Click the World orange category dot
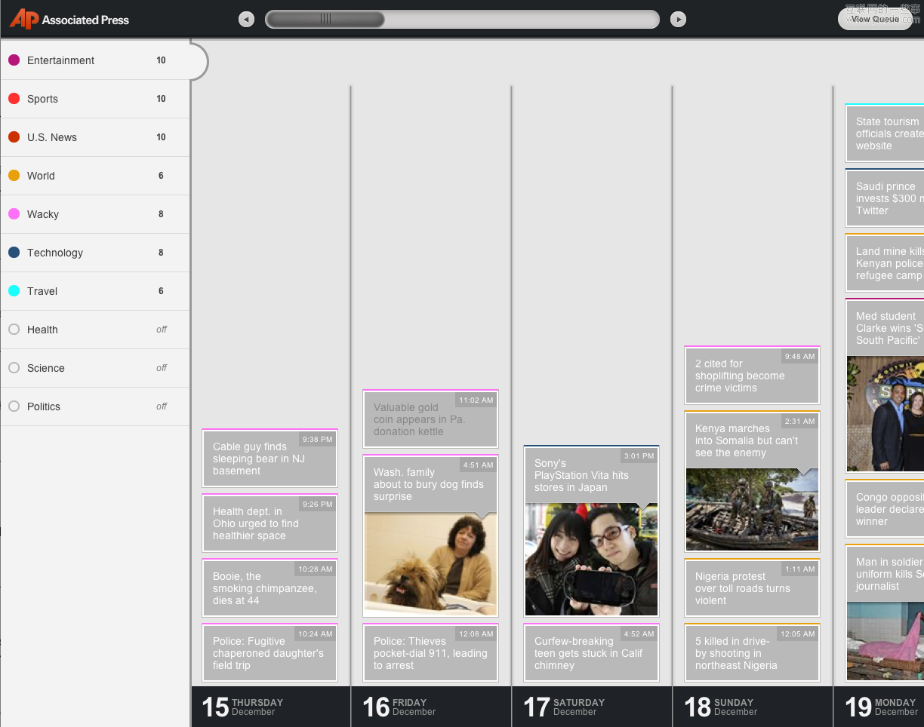924x727 pixels. click(14, 176)
